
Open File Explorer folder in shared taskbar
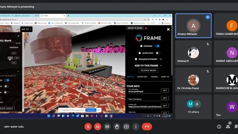point(87,116)
